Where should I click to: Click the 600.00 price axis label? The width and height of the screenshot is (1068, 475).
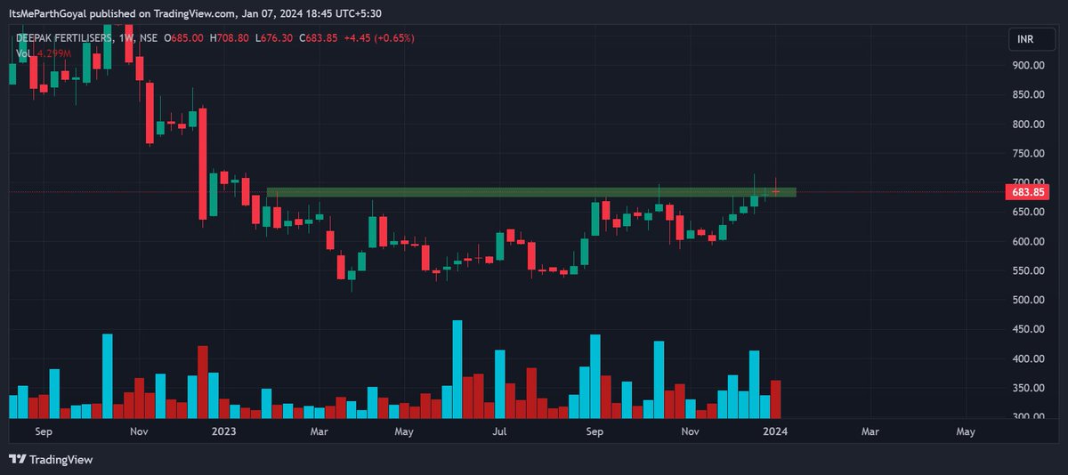click(x=1028, y=241)
